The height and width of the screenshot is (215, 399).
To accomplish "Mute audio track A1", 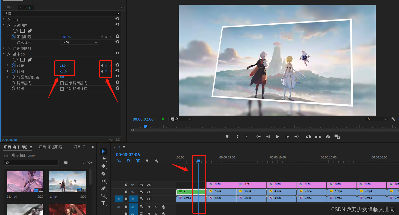I will 149,207.
